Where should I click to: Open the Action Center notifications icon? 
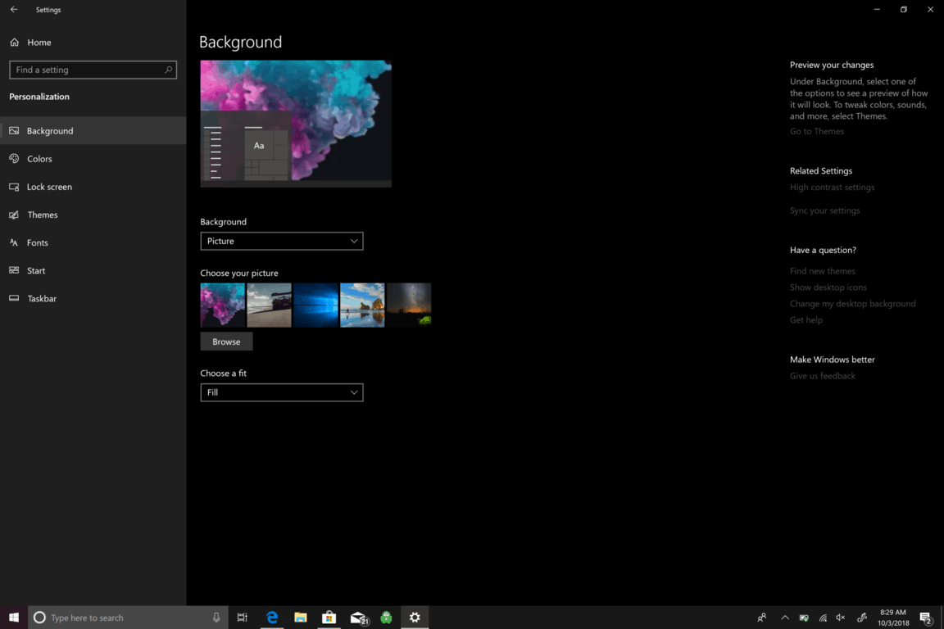(x=925, y=618)
